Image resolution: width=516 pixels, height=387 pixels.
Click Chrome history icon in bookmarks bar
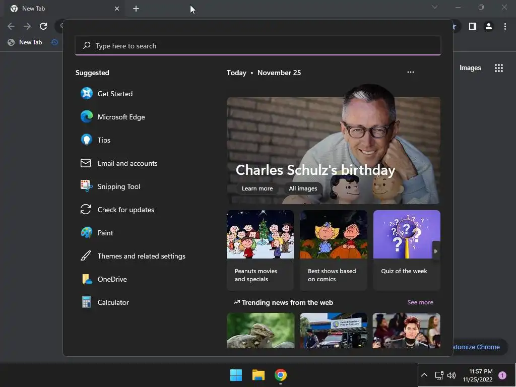pos(54,42)
